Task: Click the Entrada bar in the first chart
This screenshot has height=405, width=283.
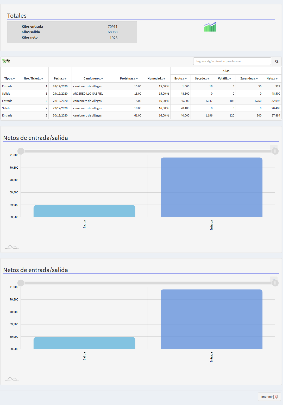Action: pyautogui.click(x=211, y=187)
